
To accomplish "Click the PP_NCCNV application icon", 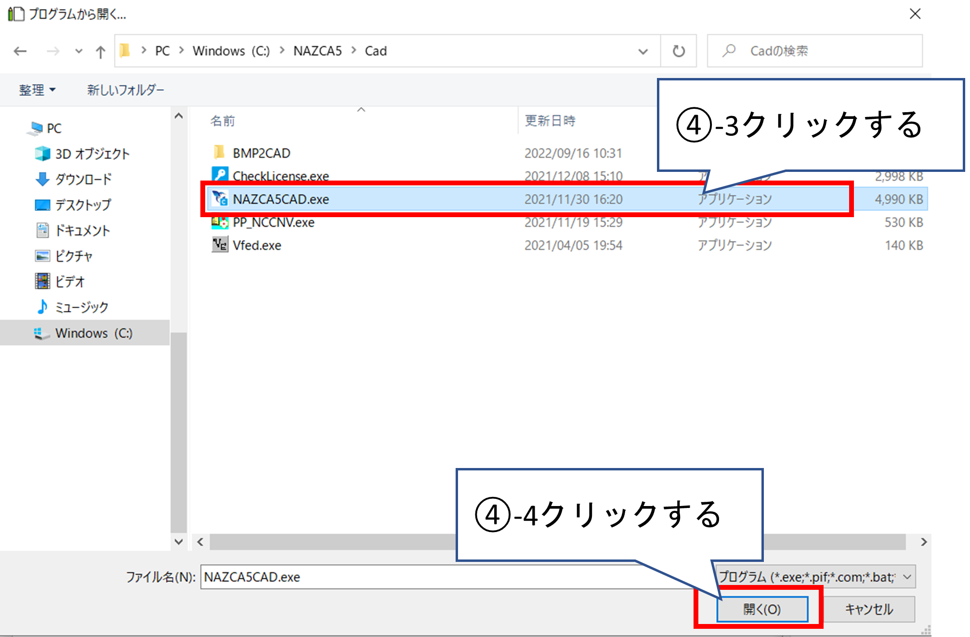I will (x=220, y=222).
